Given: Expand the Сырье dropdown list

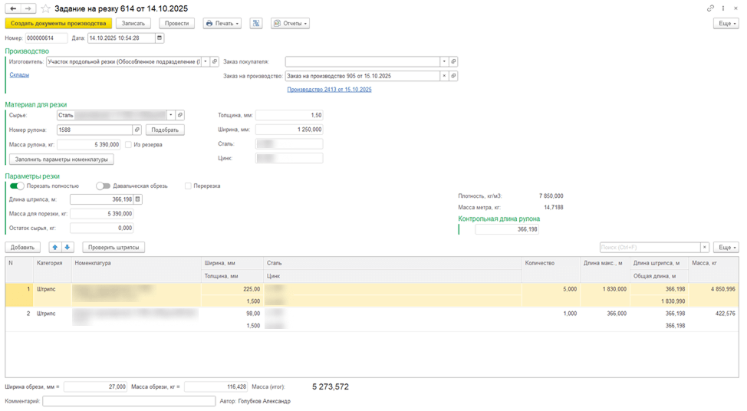Looking at the screenshot, I should pyautogui.click(x=170, y=115).
